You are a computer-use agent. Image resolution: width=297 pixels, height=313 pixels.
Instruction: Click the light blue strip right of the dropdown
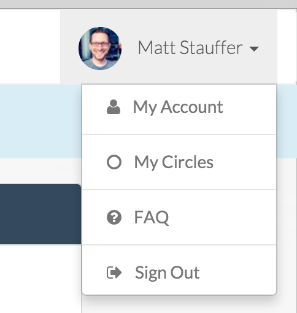pyautogui.click(x=287, y=121)
